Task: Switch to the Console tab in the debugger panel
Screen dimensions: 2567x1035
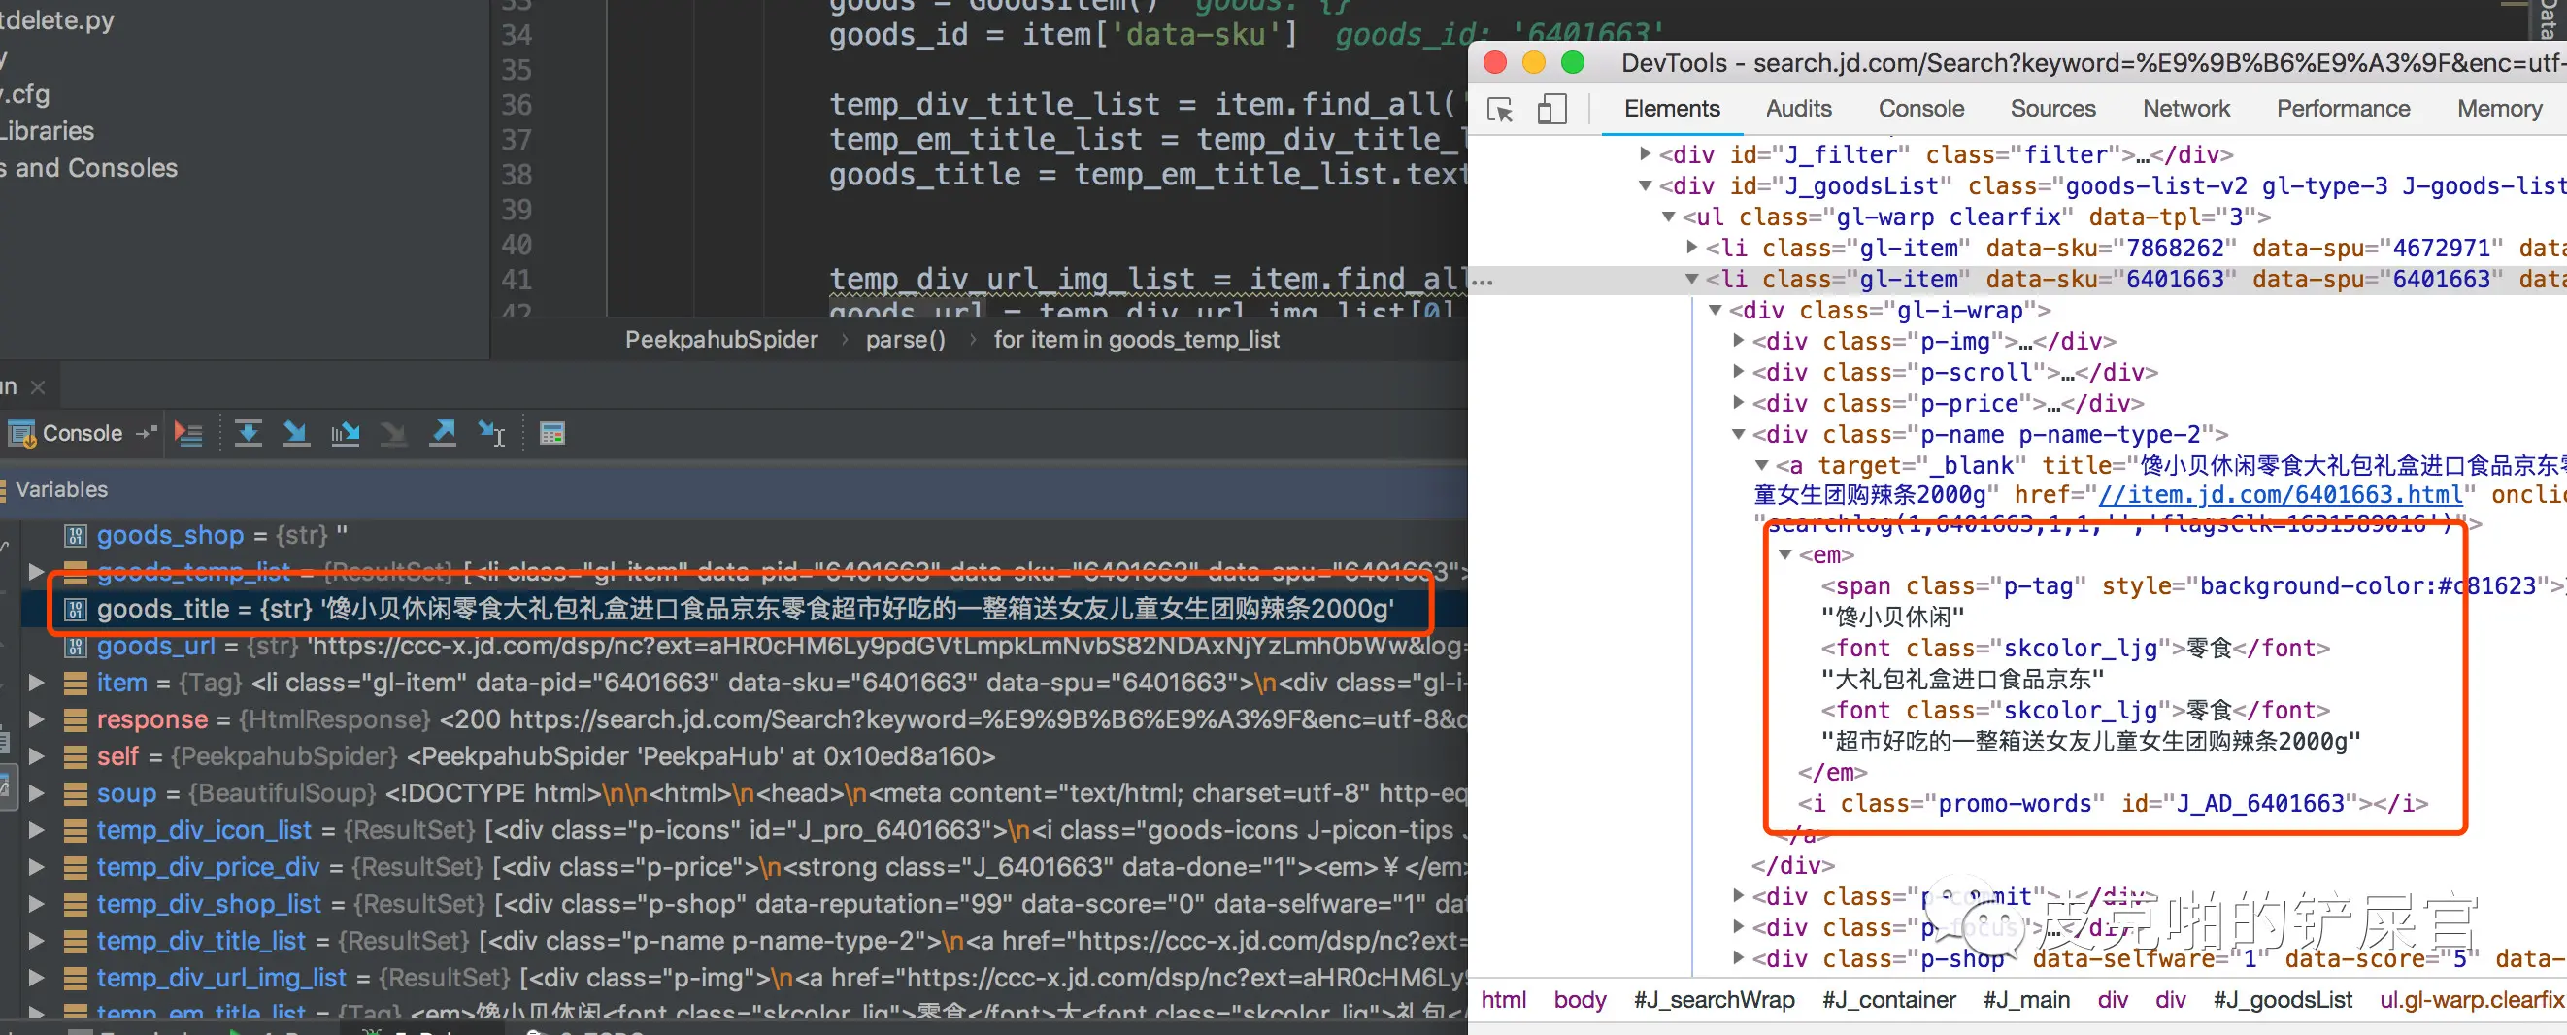Action: pos(66,433)
